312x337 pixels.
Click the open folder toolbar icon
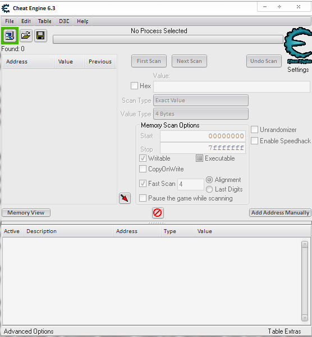click(x=26, y=36)
